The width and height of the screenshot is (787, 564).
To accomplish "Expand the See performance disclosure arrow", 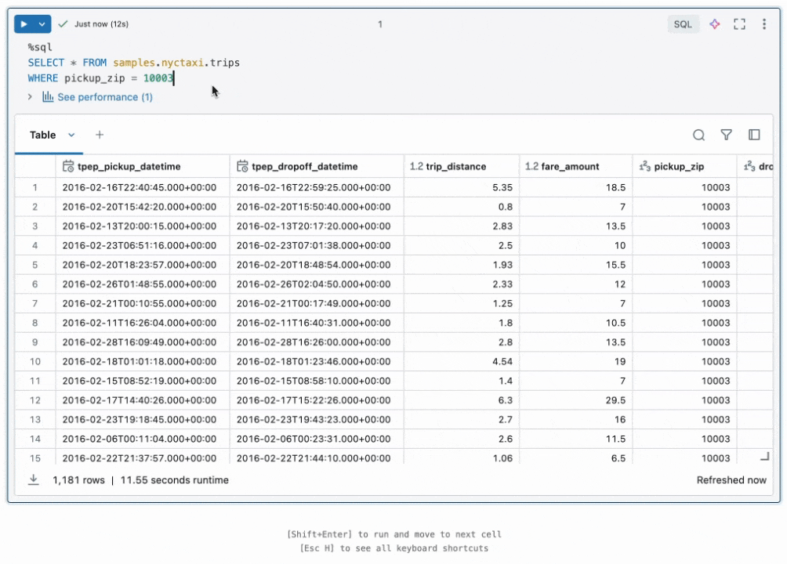I will [30, 97].
